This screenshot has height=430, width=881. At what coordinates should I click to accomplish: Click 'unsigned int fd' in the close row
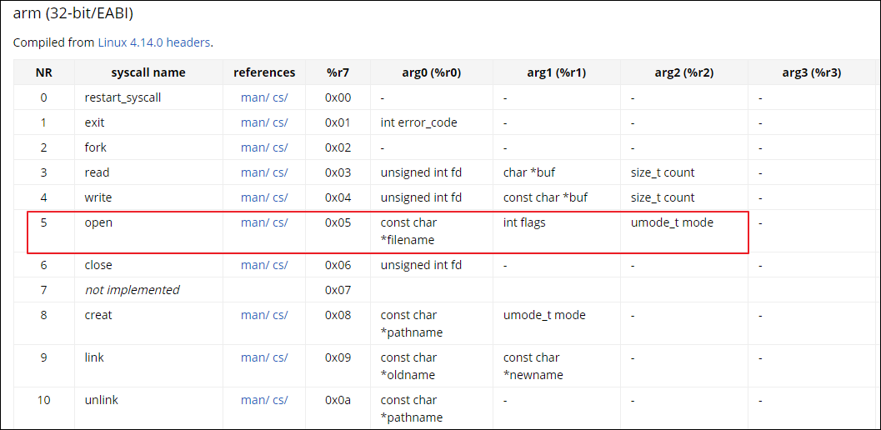pyautogui.click(x=421, y=265)
